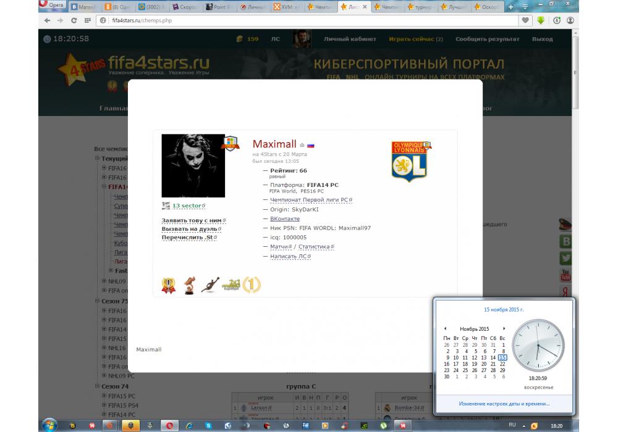Expand the FIFA14 PC node under Сезон 74
This screenshot has width=618, height=432.
[x=104, y=414]
